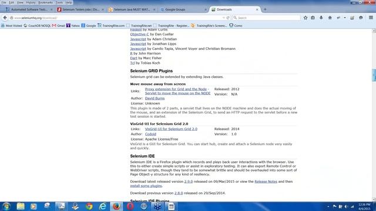Screen dimensions: 376x211
Task: Open VisGrid-UI for Selenium Grid 2.0 link
Action: (x=171, y=129)
